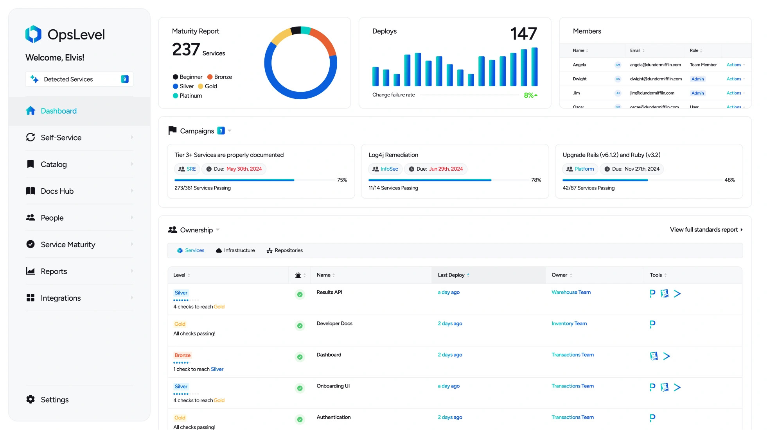Click the Reports chart icon in sidebar

(x=31, y=271)
